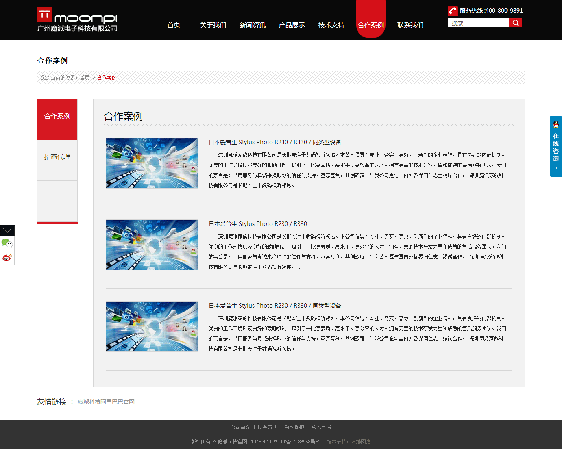Open 公司简介 in the footer
Screen dimensions: 562x449
(x=241, y=427)
